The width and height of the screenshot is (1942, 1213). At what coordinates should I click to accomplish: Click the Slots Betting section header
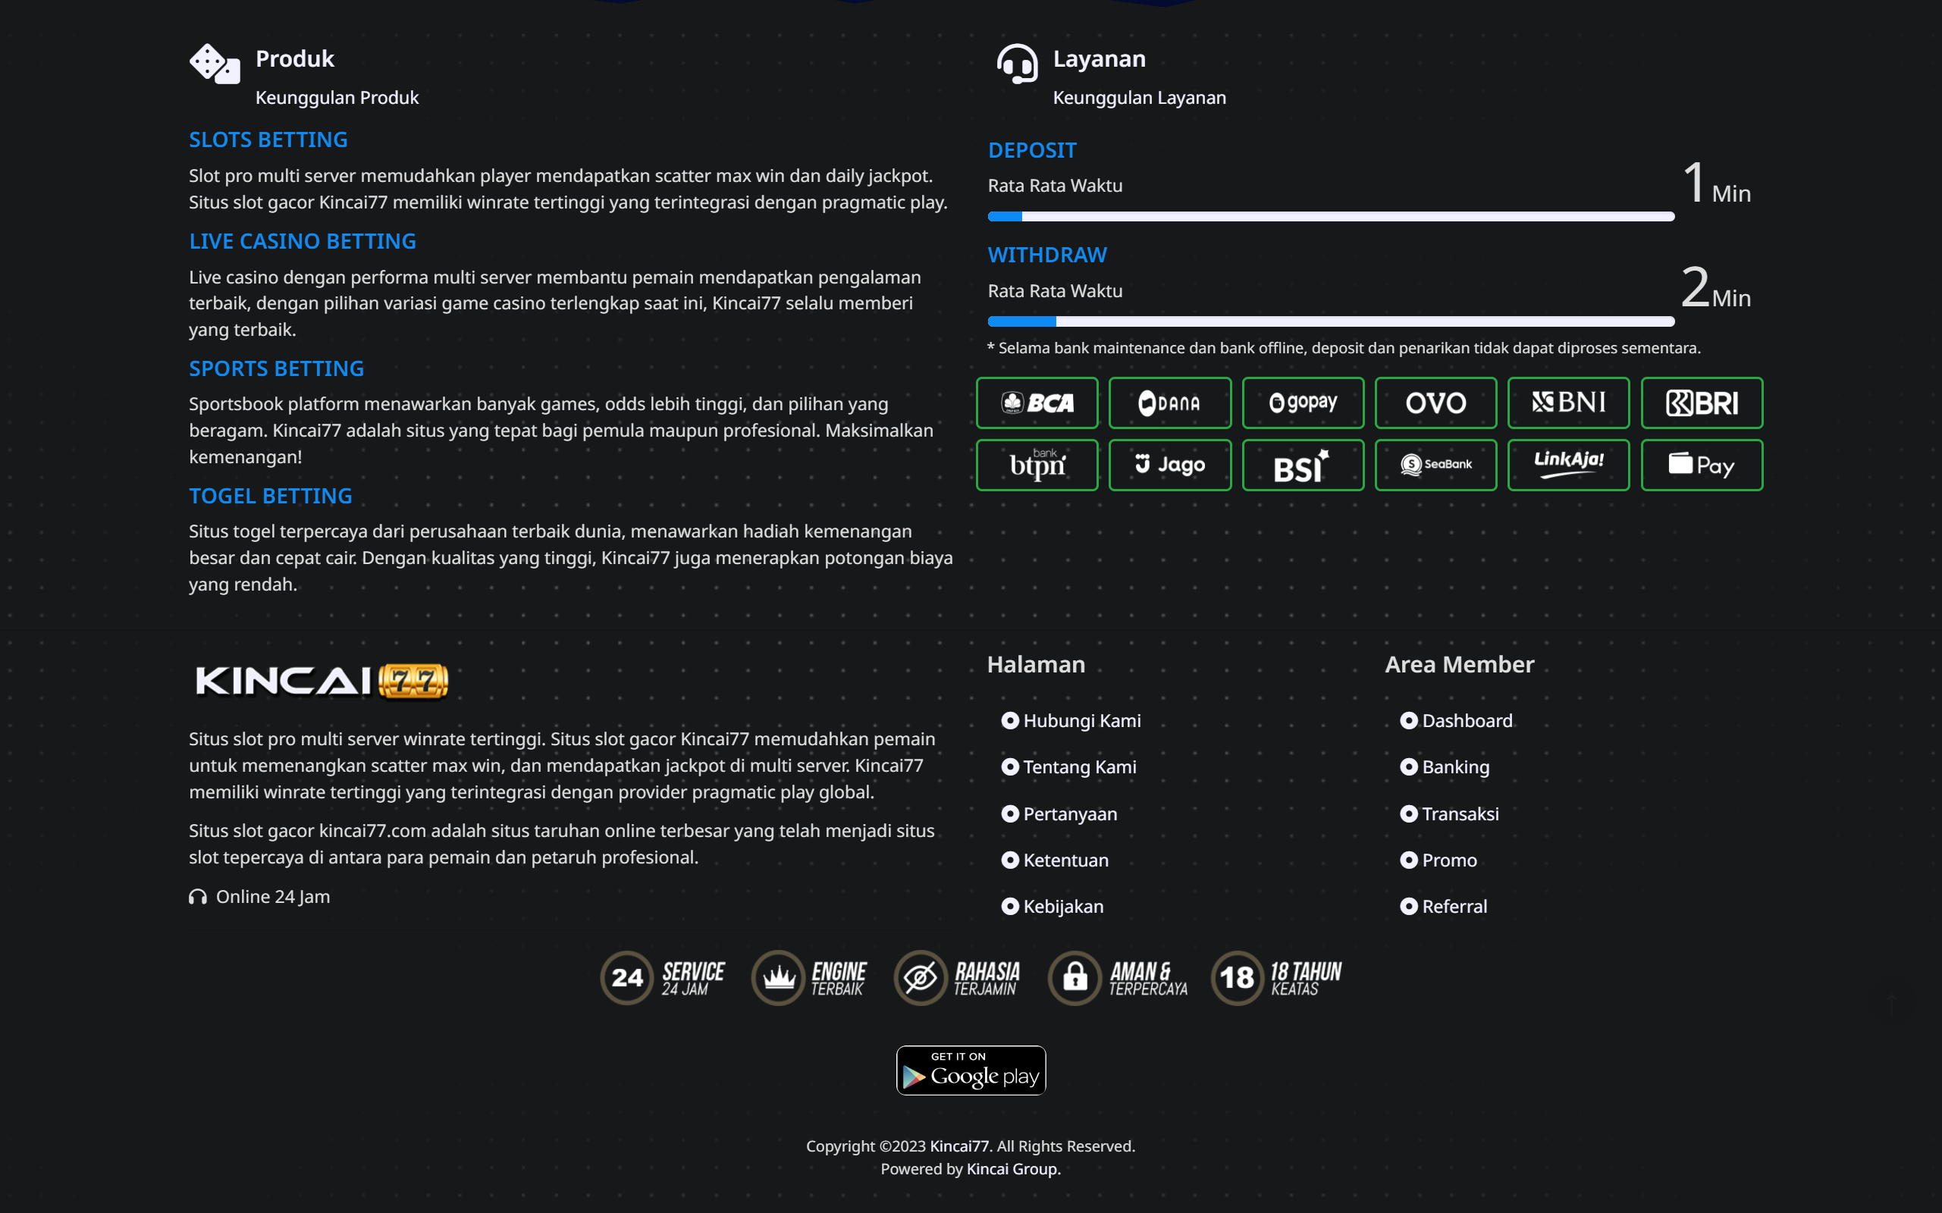[x=270, y=139]
